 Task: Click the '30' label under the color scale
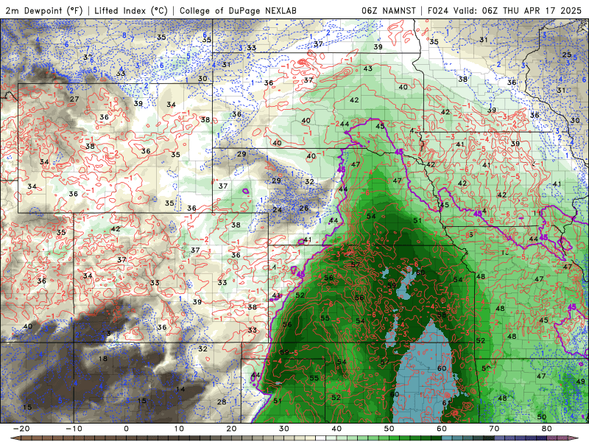pyautogui.click(x=284, y=429)
